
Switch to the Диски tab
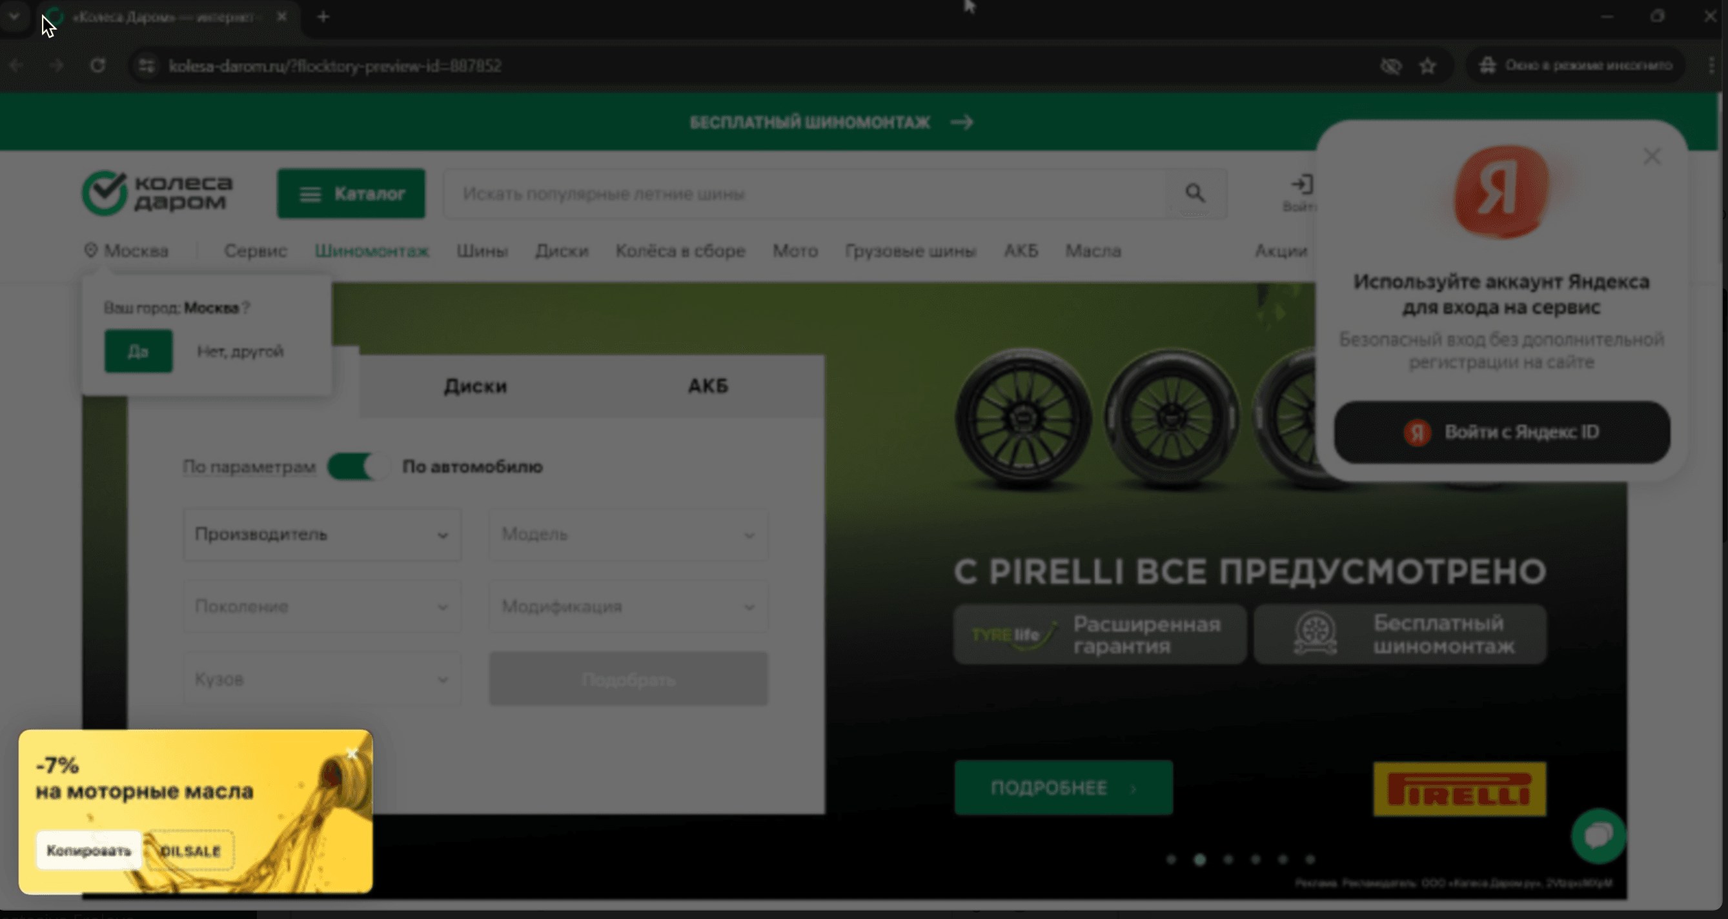point(475,386)
